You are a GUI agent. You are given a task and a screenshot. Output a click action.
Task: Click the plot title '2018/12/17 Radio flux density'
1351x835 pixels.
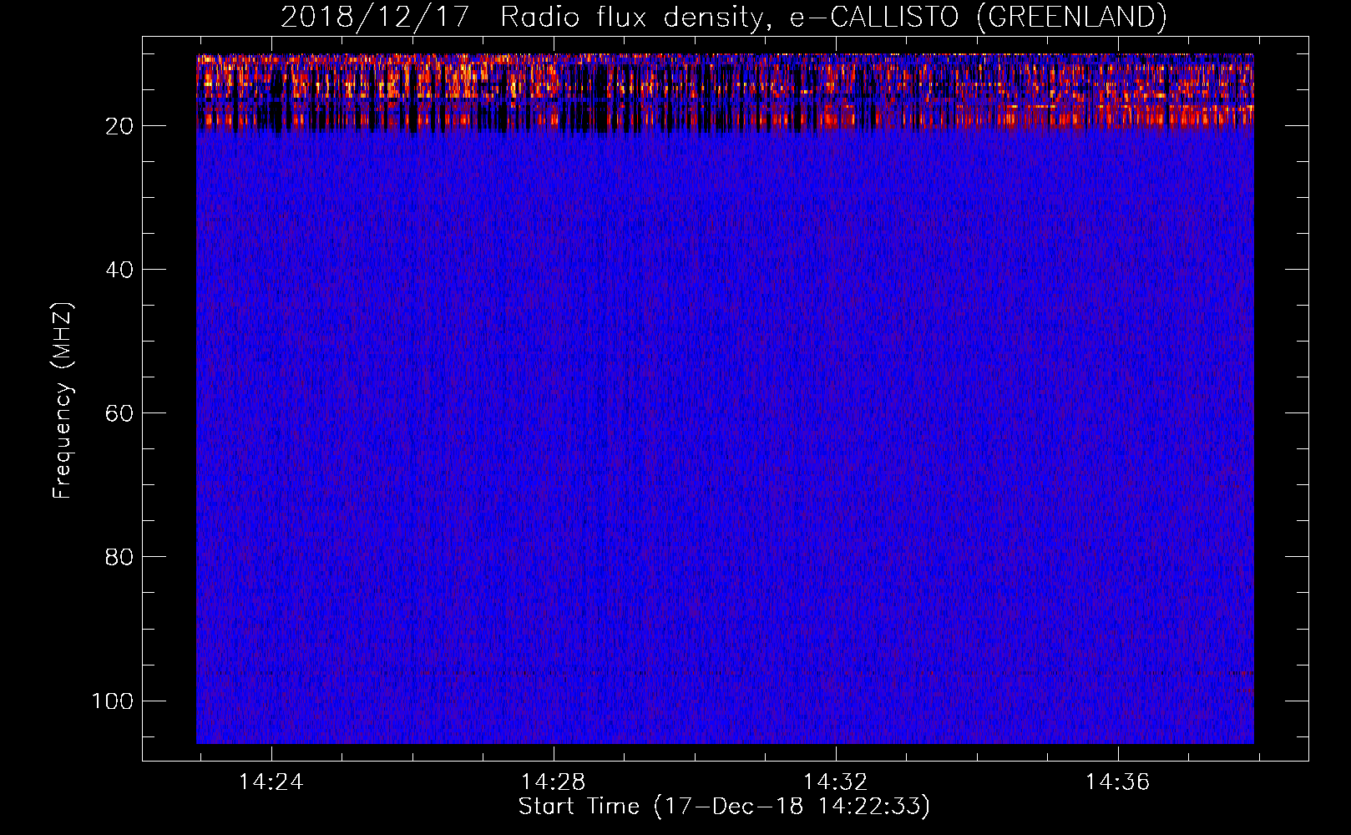[723, 17]
